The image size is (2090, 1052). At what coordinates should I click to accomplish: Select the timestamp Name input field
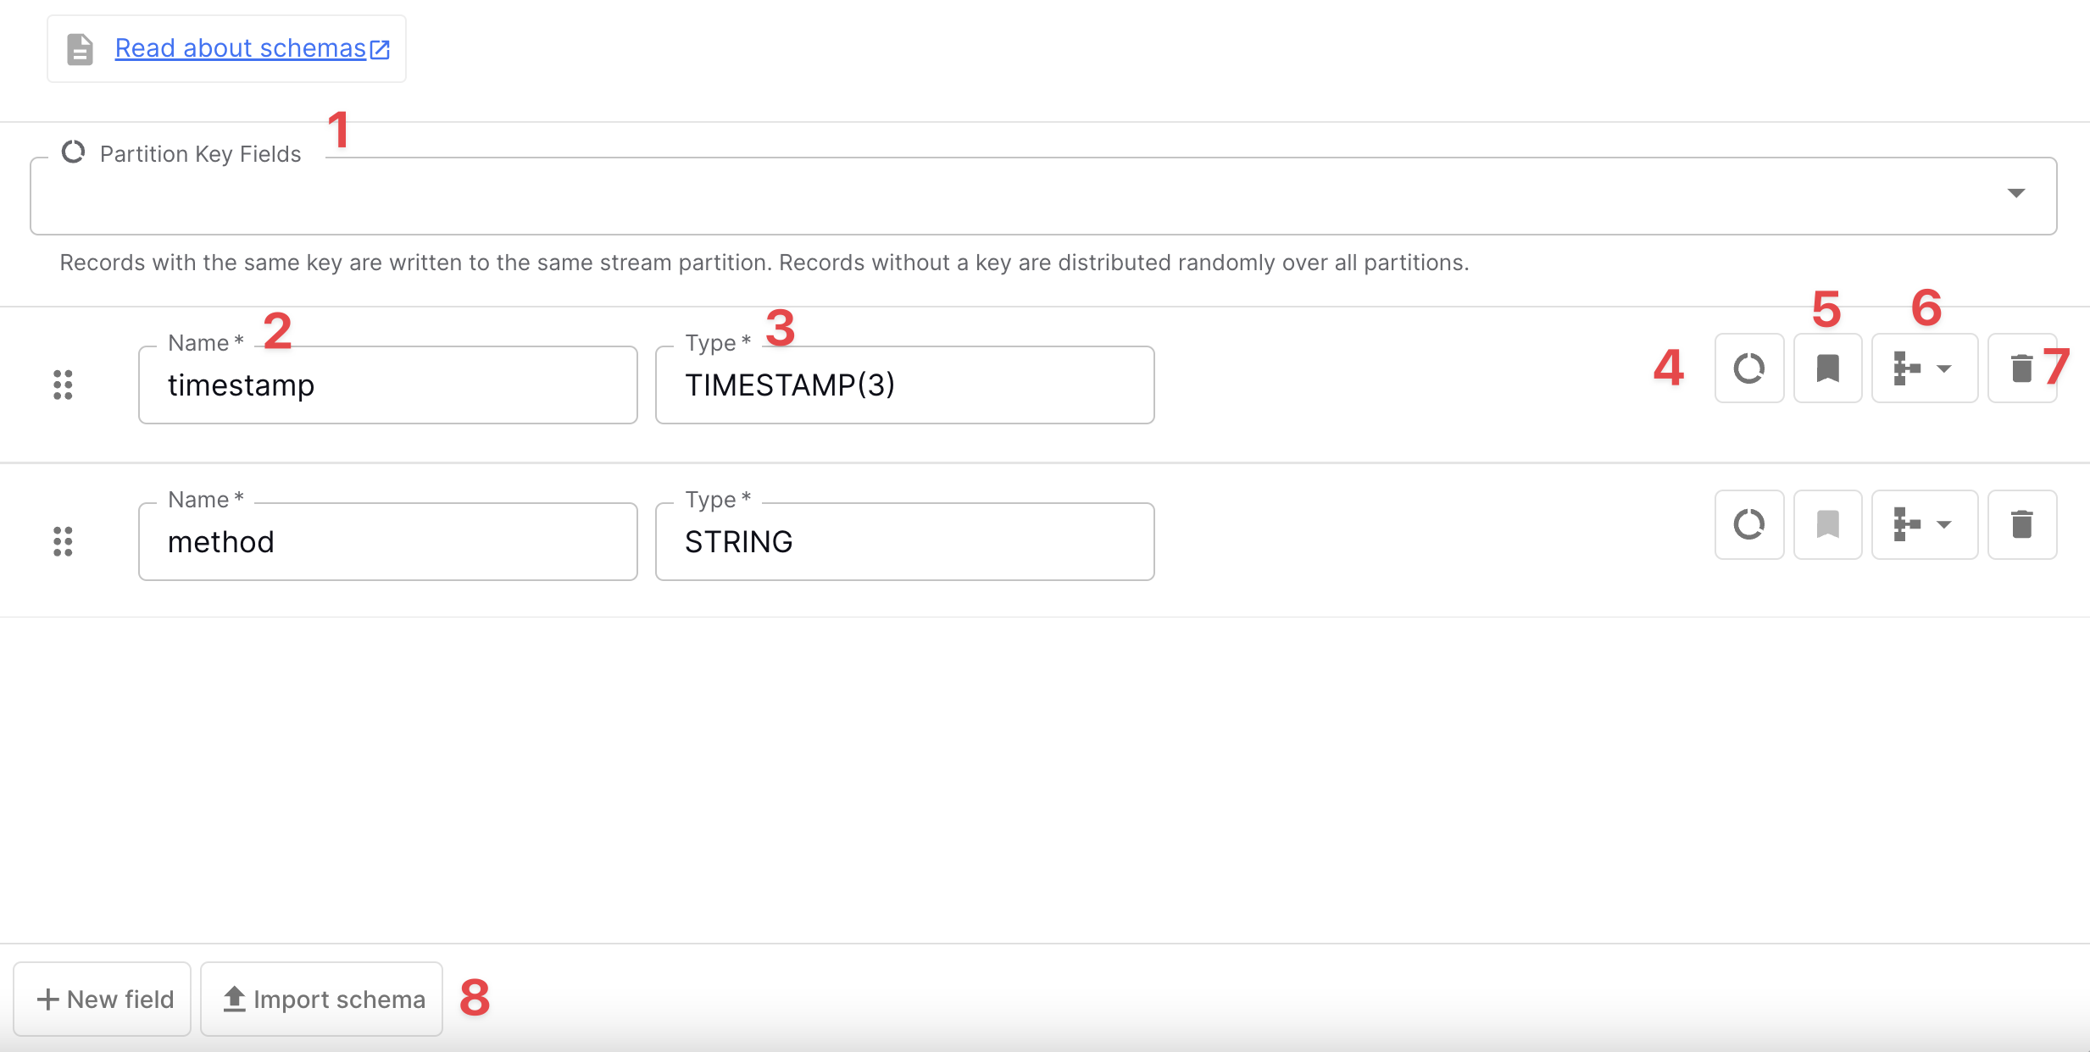click(x=388, y=386)
